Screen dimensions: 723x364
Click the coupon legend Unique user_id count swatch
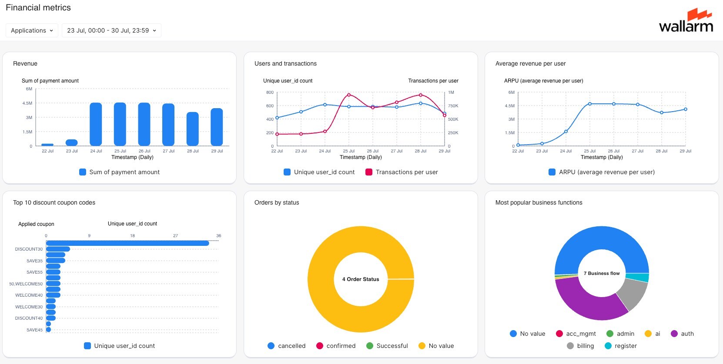tap(87, 346)
